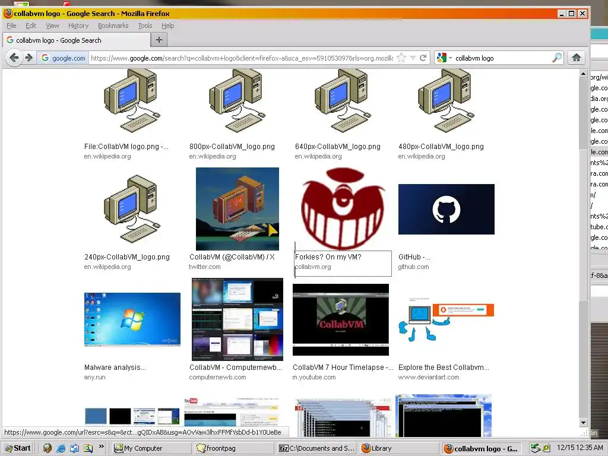The height and width of the screenshot is (456, 608).
Task: Click the page scrollbar up arrow
Action: pyautogui.click(x=584, y=74)
